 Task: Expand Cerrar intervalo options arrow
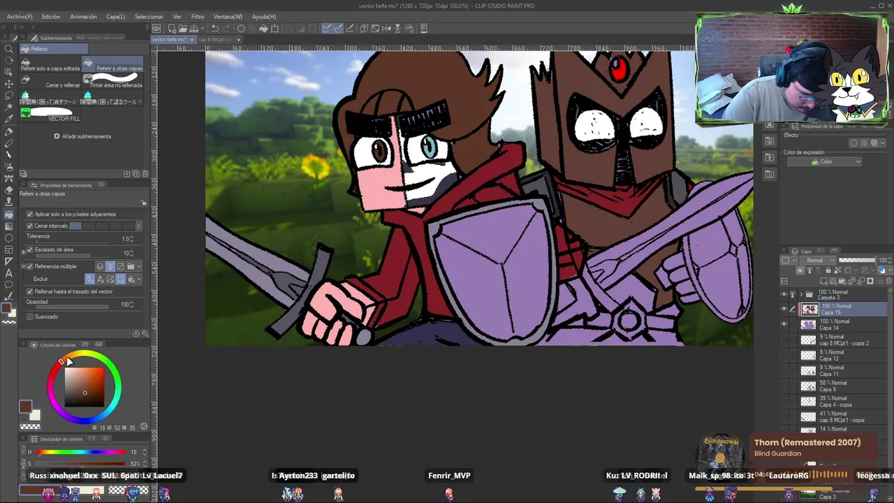pos(138,226)
